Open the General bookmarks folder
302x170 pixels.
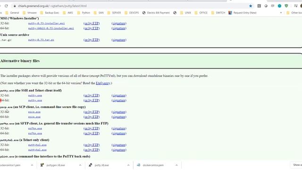[12, 13]
